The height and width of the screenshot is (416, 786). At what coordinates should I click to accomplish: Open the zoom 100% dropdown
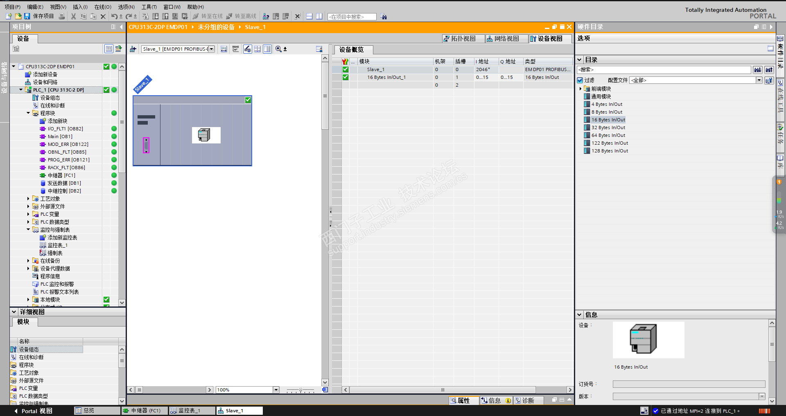(x=276, y=390)
